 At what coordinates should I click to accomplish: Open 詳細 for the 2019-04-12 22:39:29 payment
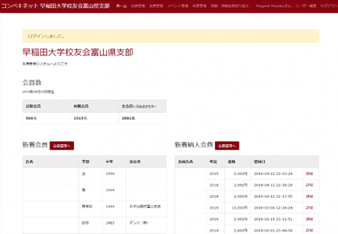(309, 185)
